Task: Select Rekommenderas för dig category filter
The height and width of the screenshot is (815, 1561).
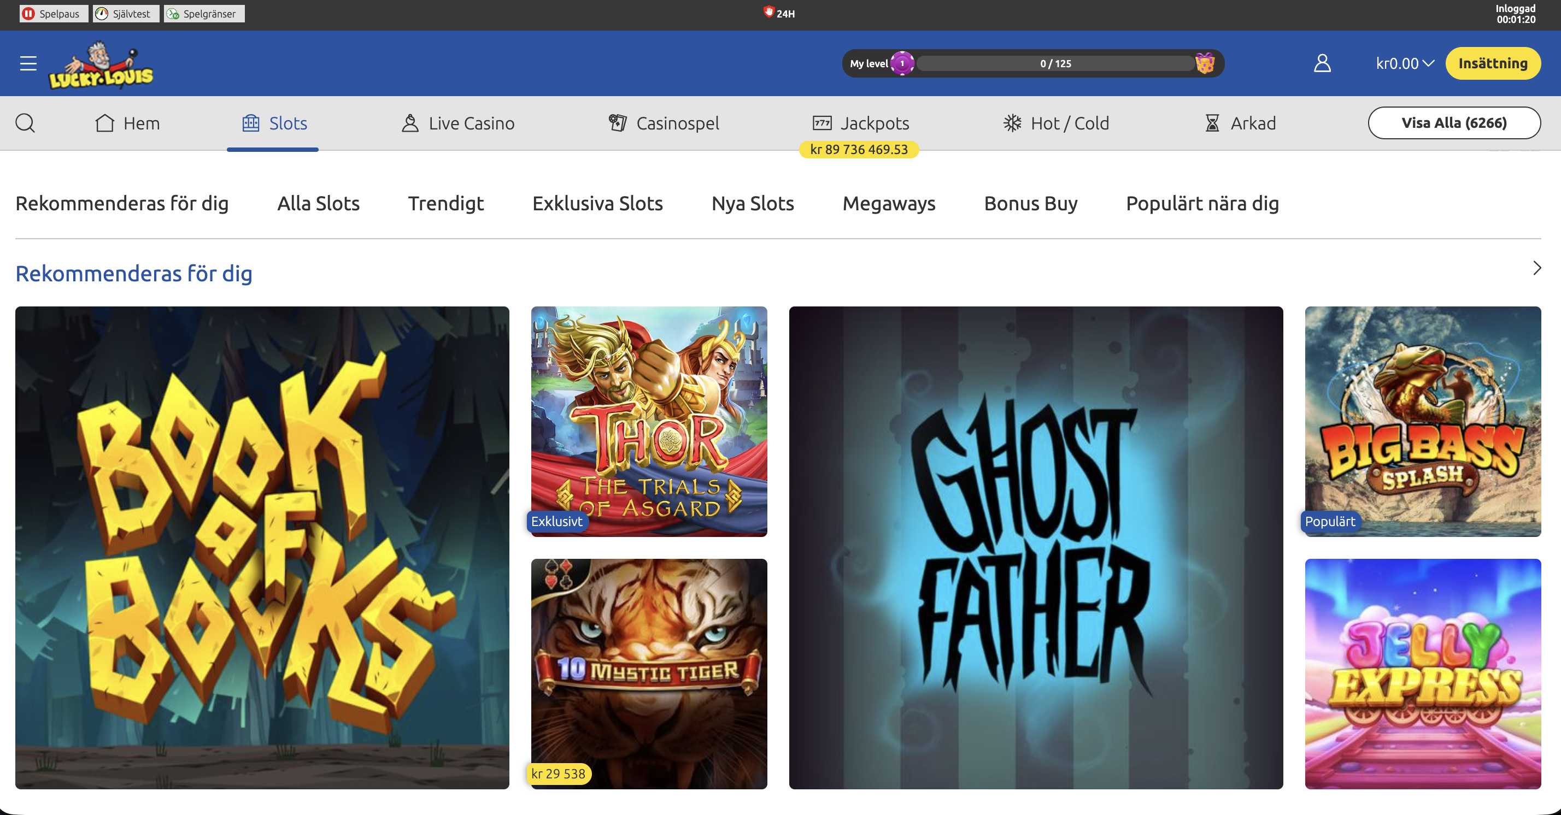Action: pyautogui.click(x=122, y=203)
